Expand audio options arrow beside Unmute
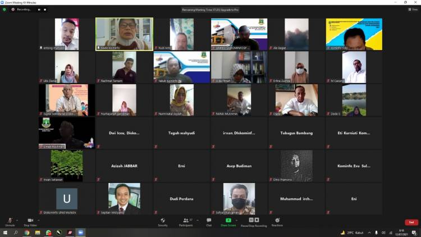The image size is (421, 237). [17, 220]
